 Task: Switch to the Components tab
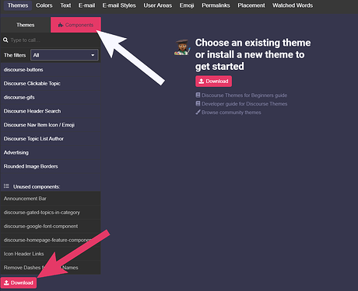(x=75, y=25)
